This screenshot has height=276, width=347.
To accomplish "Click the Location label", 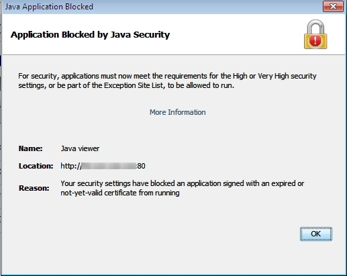I will click(36, 166).
